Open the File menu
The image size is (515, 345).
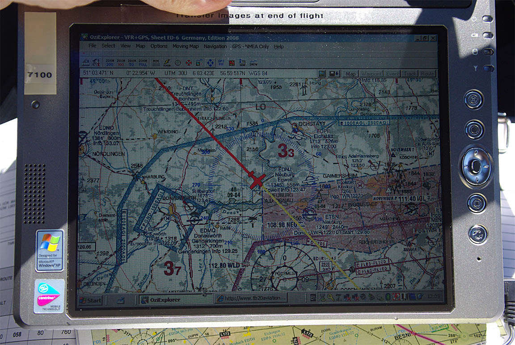click(92, 46)
